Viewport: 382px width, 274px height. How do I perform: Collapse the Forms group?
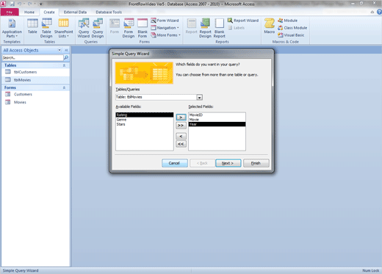pos(64,87)
